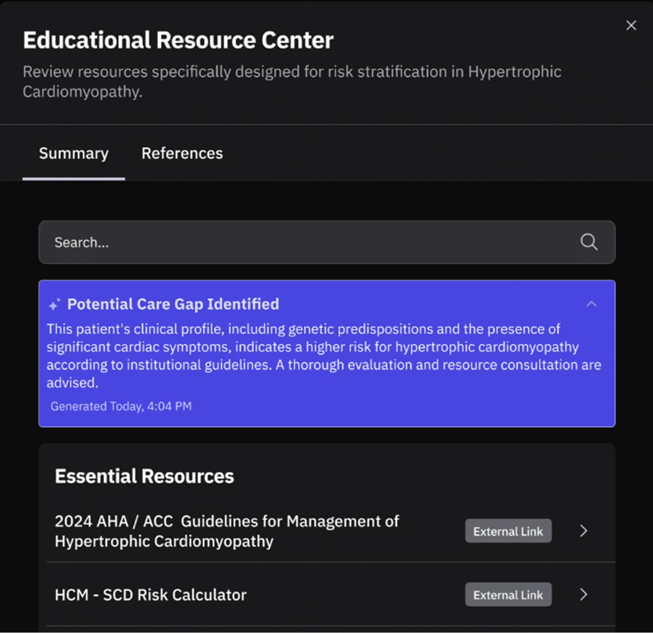653x633 pixels.
Task: Open the HCM - SCD Risk Calculator link
Action: coord(151,595)
